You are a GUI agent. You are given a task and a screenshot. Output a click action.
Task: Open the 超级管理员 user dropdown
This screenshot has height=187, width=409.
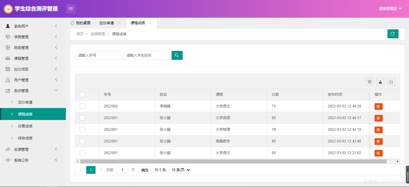[x=390, y=9]
